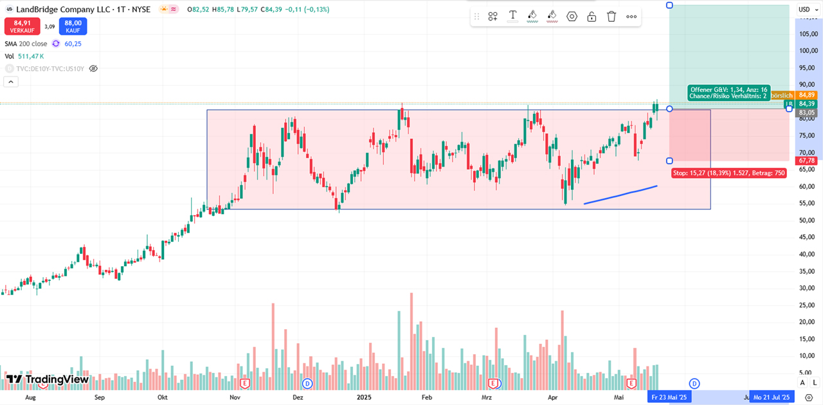Click the red VERKAUF sell button

pyautogui.click(x=21, y=26)
